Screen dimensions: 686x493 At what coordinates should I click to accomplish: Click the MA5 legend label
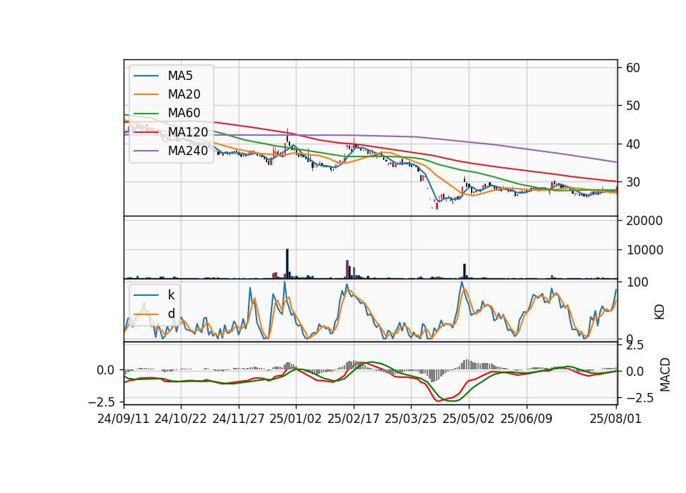[180, 76]
